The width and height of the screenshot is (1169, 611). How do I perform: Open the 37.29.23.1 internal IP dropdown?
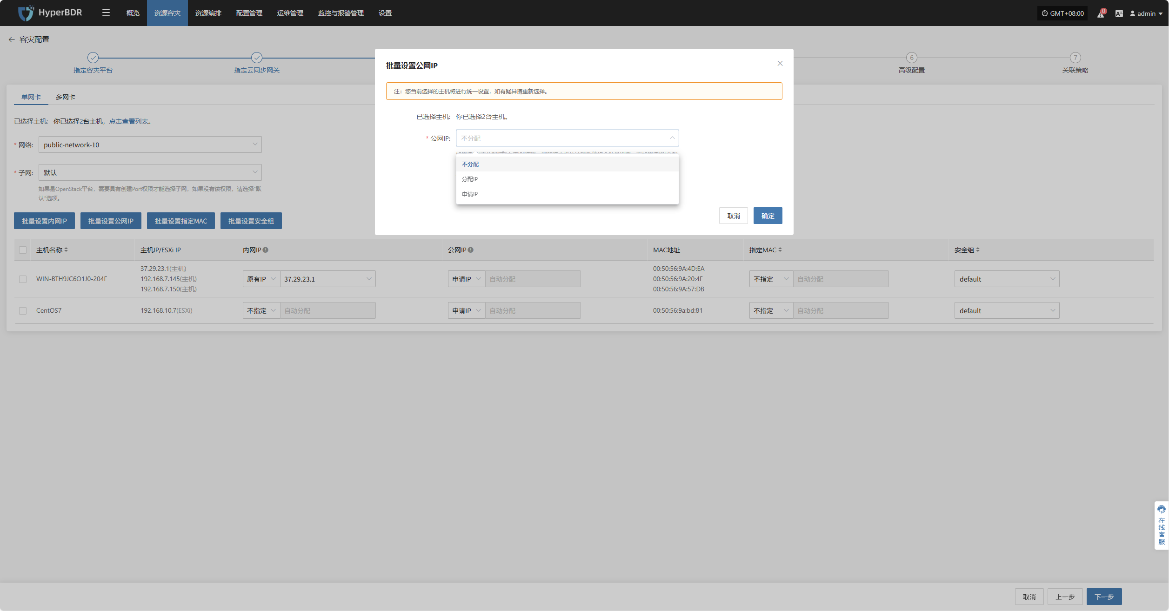click(x=327, y=279)
